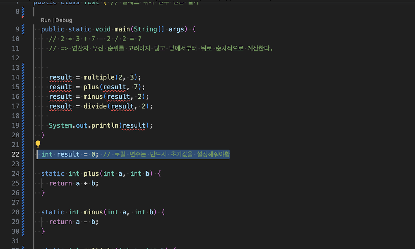415x249 pixels.
Task: Click line number 28 in the gutter
Action: [15, 212]
